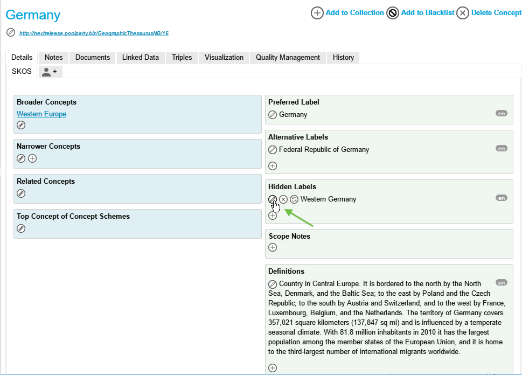522x375 pixels.
Task: Edit the alternative label Federal Republic of Germany
Action: tap(273, 150)
